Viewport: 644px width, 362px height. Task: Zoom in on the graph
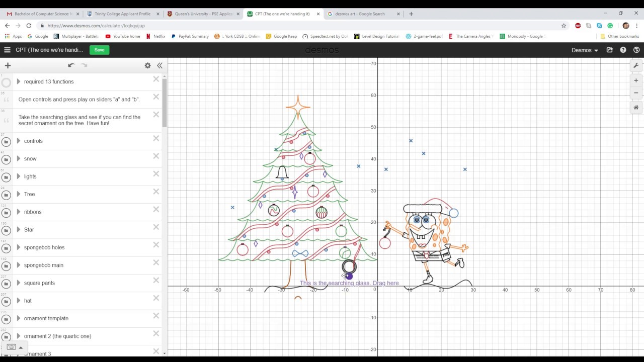pos(636,80)
